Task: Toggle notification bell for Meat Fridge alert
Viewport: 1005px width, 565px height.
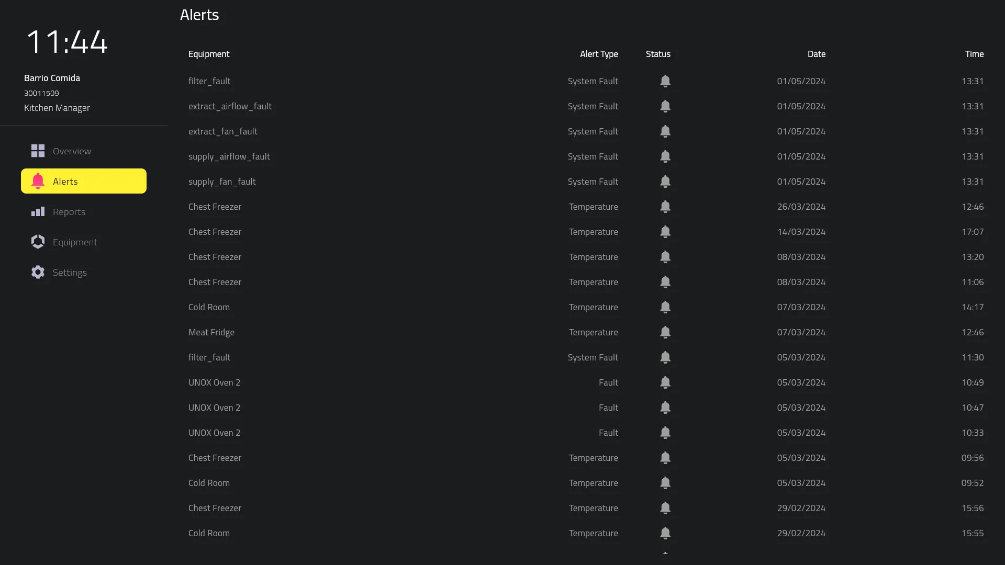Action: 665,333
